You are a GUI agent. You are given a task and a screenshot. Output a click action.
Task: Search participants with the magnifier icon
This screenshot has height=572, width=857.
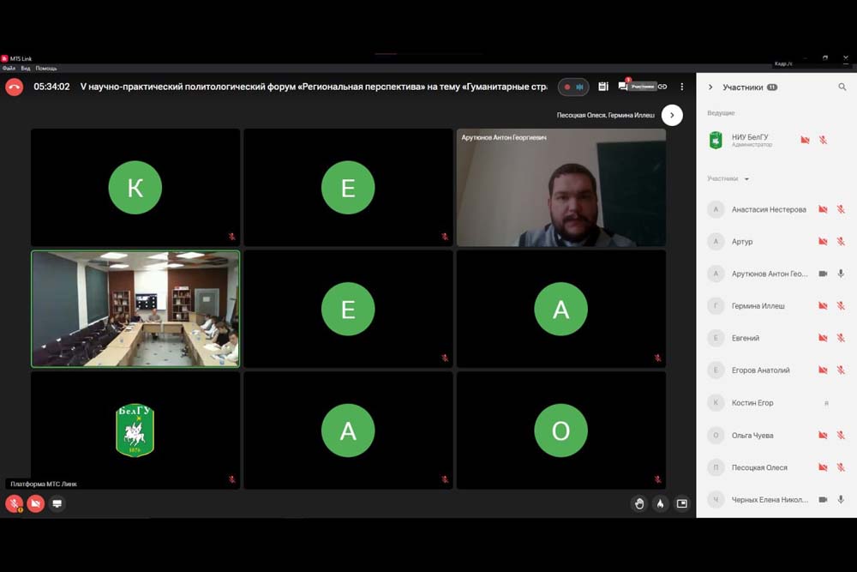pos(842,87)
